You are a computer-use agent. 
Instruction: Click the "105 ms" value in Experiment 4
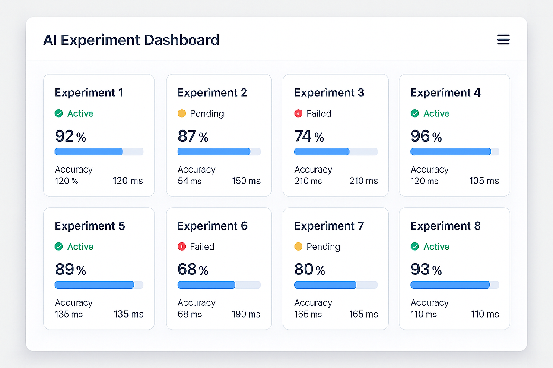pos(484,181)
